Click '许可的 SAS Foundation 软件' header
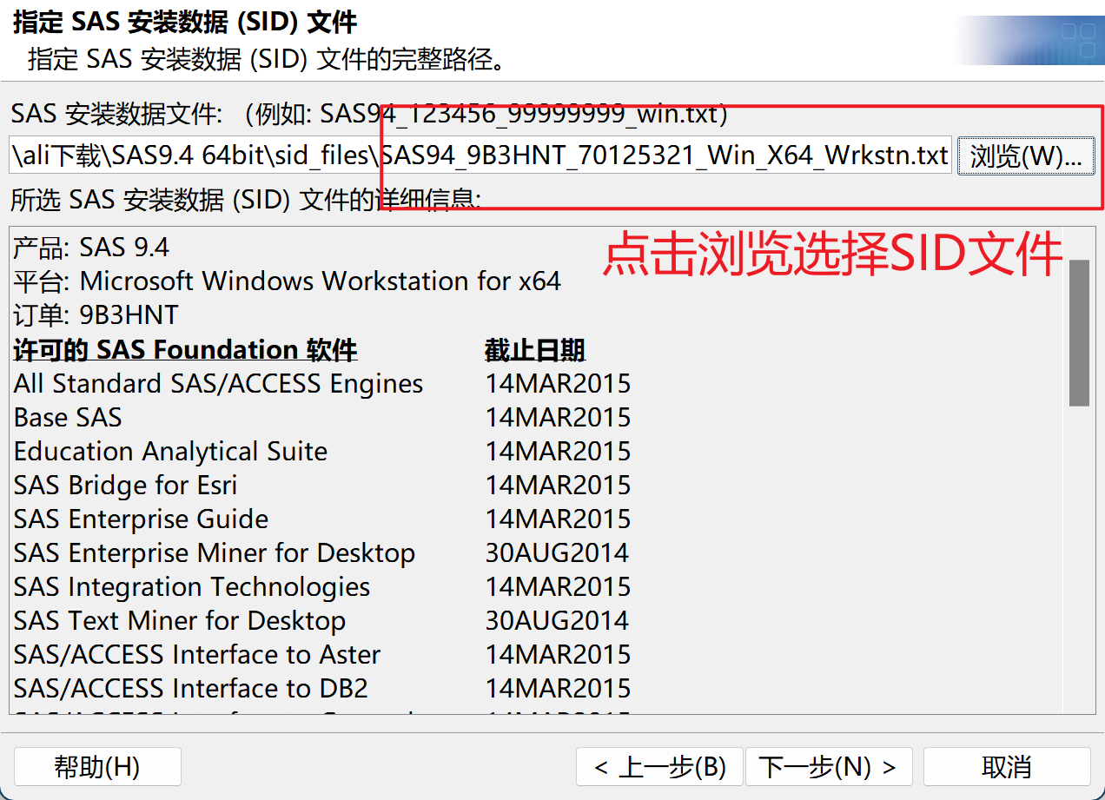This screenshot has height=800, width=1105. pos(186,350)
